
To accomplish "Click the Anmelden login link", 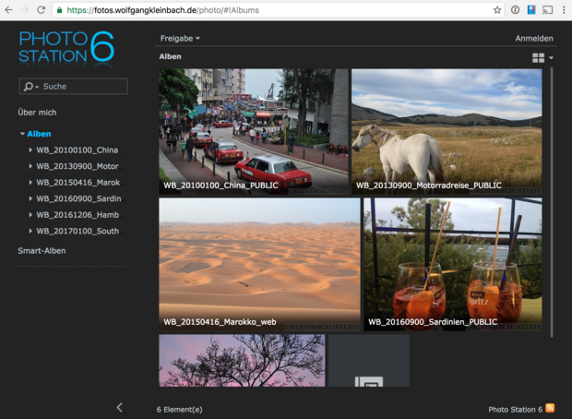I will pos(533,39).
